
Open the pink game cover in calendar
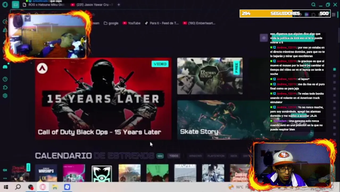click(74, 173)
